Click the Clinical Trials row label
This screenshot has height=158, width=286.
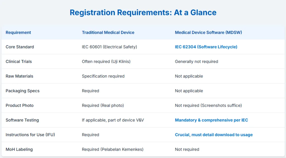tap(19, 62)
